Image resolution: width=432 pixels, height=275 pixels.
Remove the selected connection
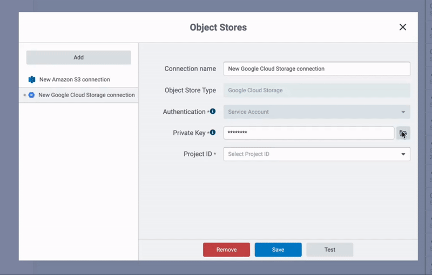click(226, 250)
